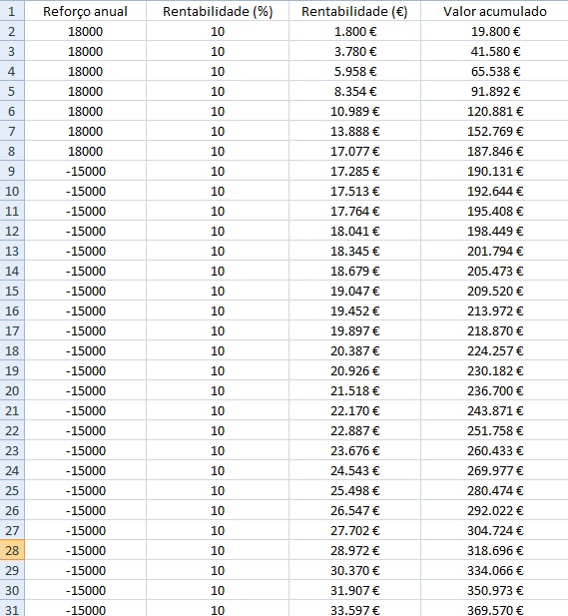Select the cell with 269.977 €
This screenshot has width=568, height=616.
click(494, 470)
